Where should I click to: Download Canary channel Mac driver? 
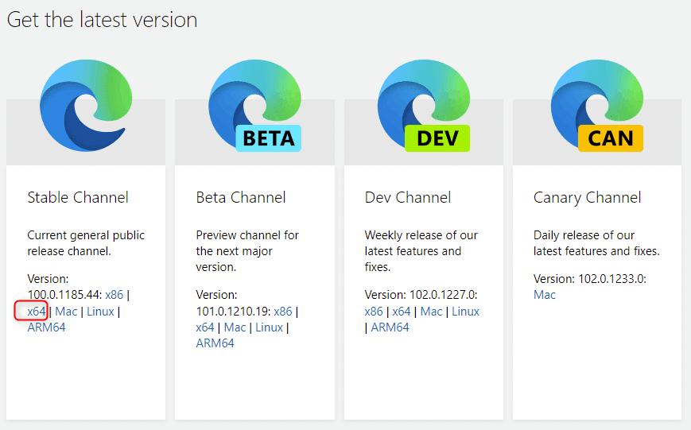click(x=545, y=295)
